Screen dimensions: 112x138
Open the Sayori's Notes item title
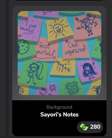click(x=59, y=114)
